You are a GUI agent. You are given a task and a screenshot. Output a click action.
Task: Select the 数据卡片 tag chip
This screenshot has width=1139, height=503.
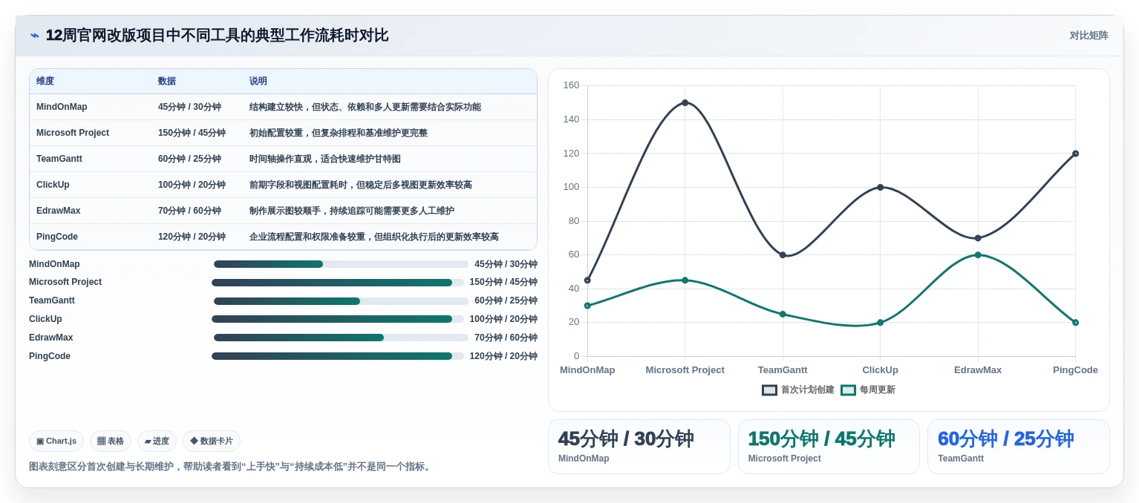[x=212, y=441]
